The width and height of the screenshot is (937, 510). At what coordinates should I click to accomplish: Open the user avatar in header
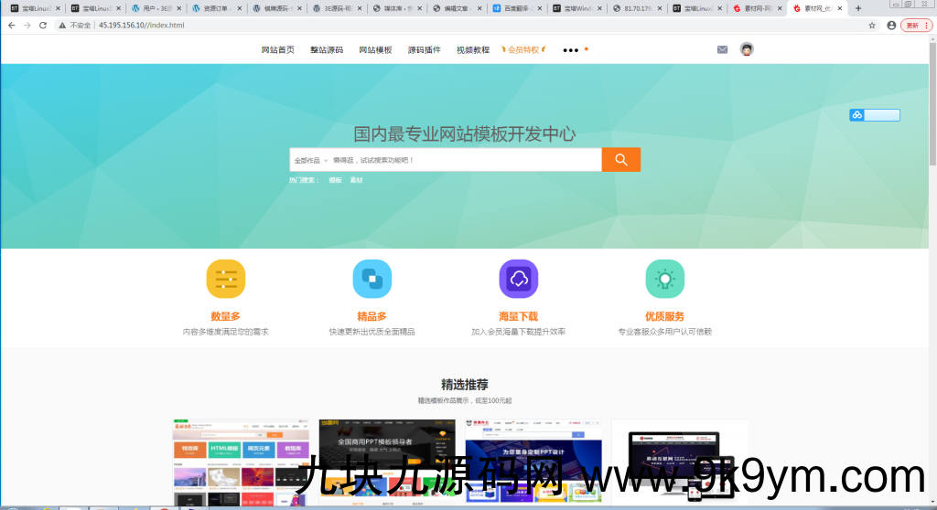click(x=747, y=49)
